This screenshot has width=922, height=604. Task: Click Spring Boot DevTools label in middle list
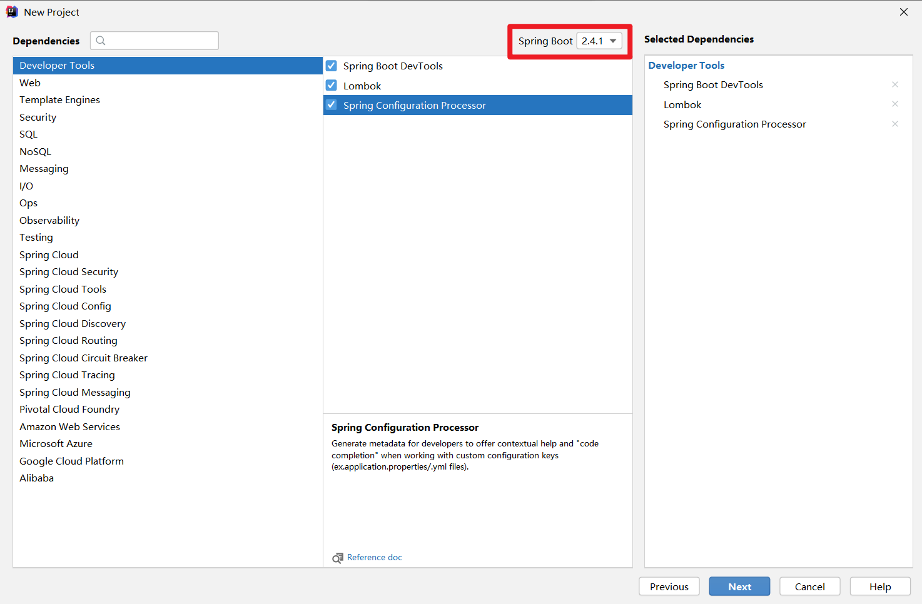click(393, 66)
